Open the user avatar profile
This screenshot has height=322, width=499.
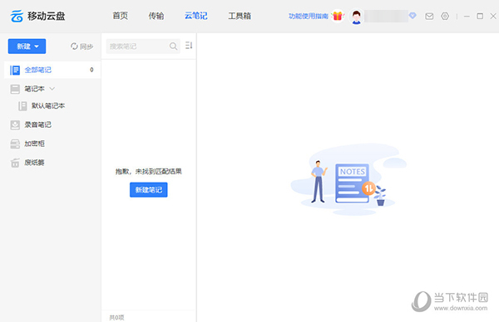coord(357,17)
